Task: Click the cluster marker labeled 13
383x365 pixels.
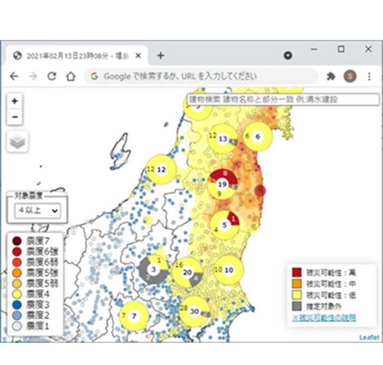Action: pos(223,139)
